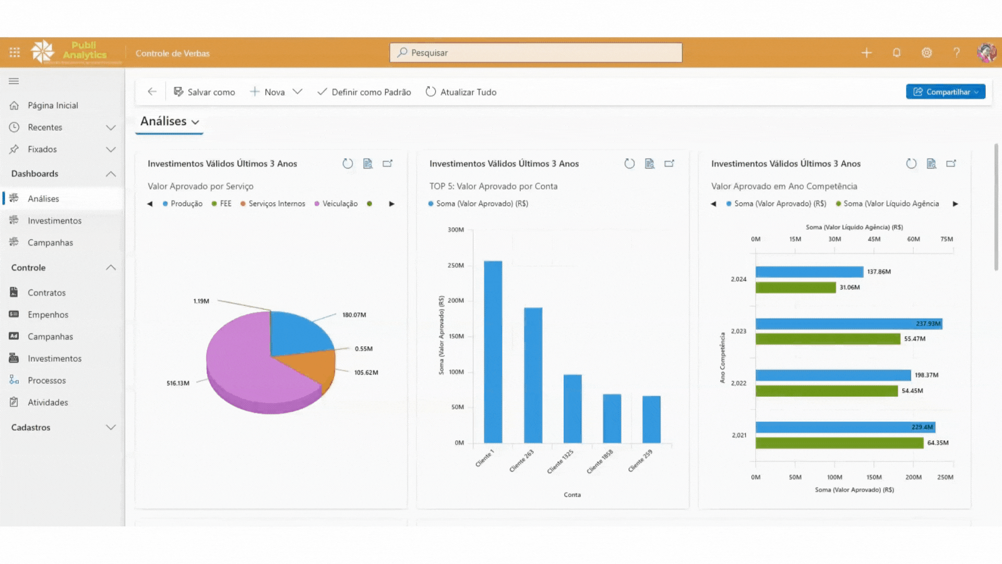Refresh the Ano Competência chart
1002x564 pixels.
click(911, 163)
